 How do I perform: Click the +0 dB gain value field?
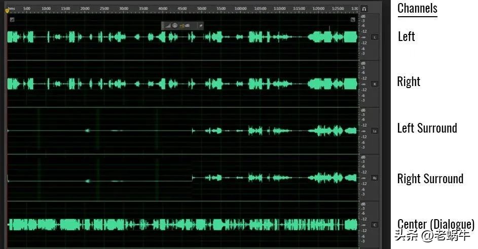(184, 25)
